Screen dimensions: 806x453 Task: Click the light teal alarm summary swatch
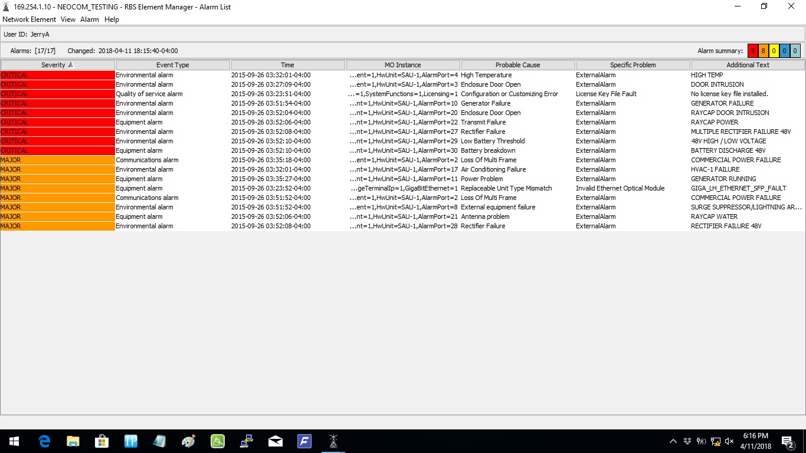coord(795,51)
